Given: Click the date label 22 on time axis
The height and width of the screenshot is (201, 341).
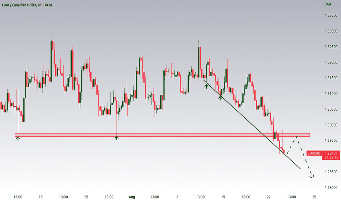Looking at the screenshot, I should pyautogui.click(x=269, y=197).
